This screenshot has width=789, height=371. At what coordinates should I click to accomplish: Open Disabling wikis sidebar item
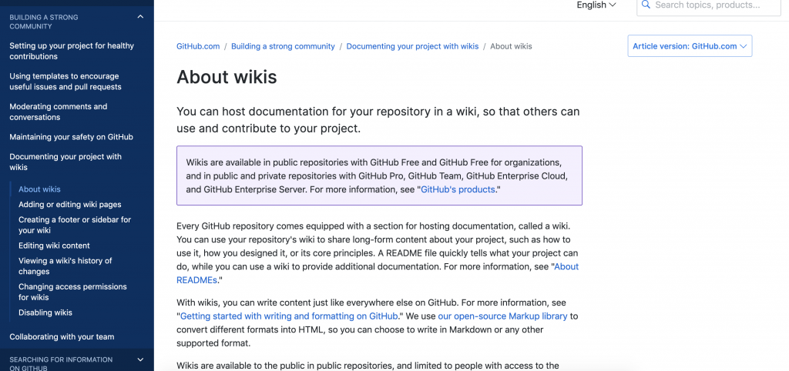pyautogui.click(x=45, y=313)
